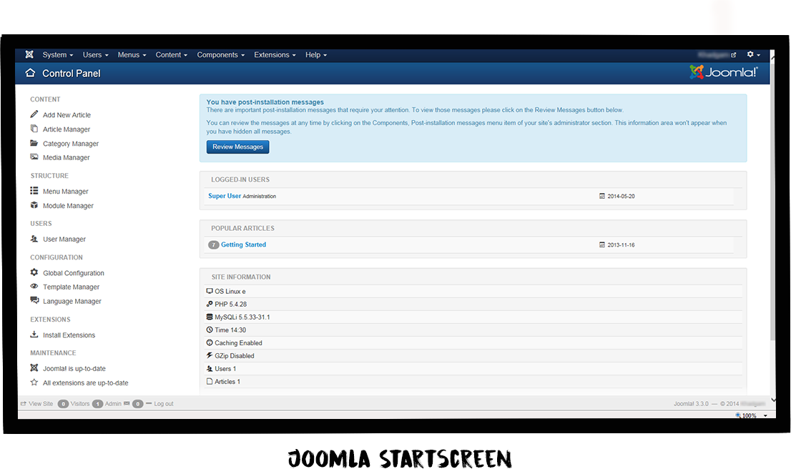This screenshot has height=469, width=791.
Task: Click Install Extensions link
Action: (x=69, y=335)
